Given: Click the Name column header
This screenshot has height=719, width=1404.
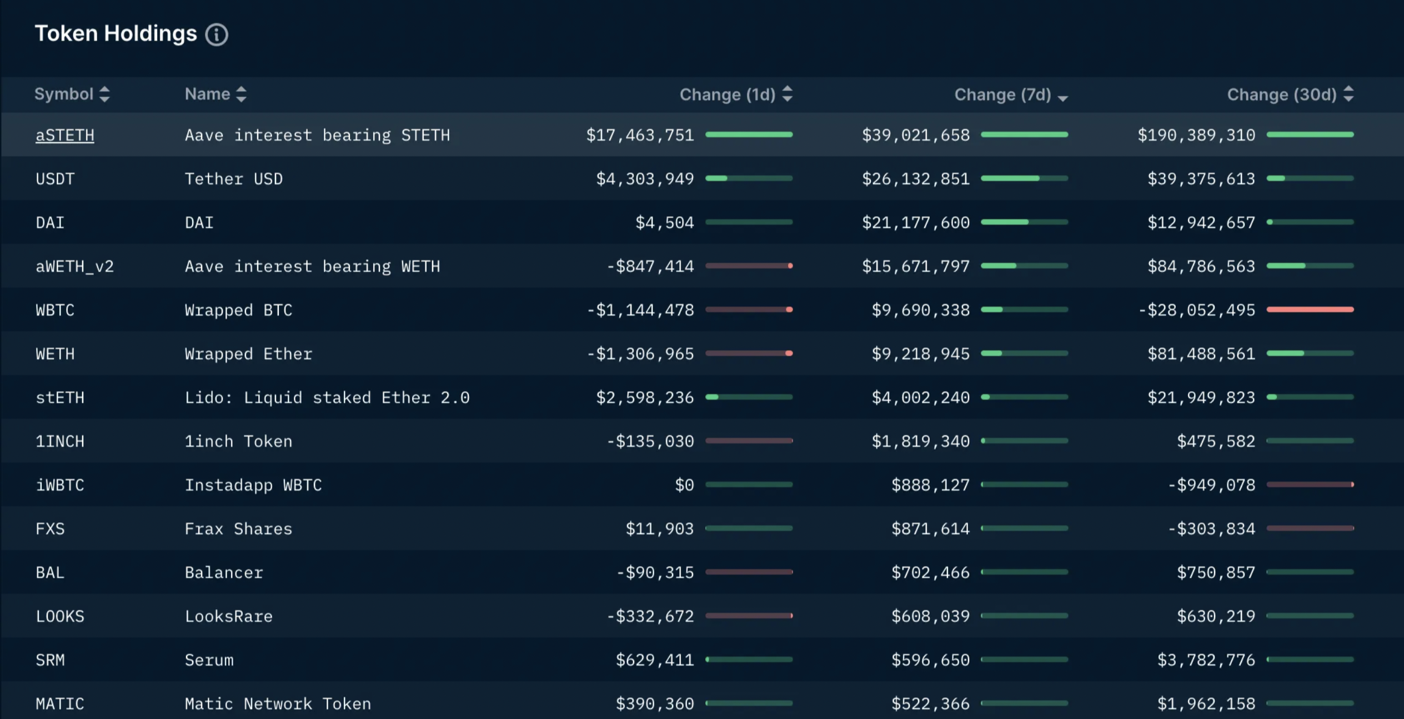Looking at the screenshot, I should [x=207, y=94].
